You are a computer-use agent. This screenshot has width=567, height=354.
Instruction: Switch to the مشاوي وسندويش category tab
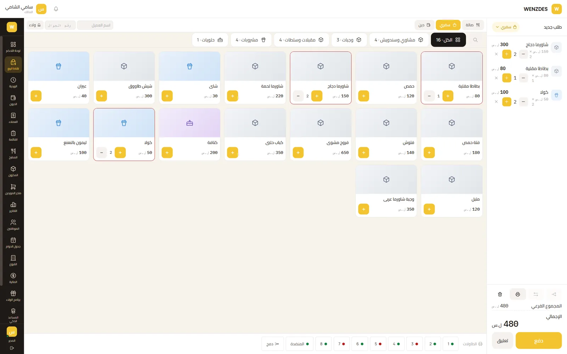tap(399, 40)
